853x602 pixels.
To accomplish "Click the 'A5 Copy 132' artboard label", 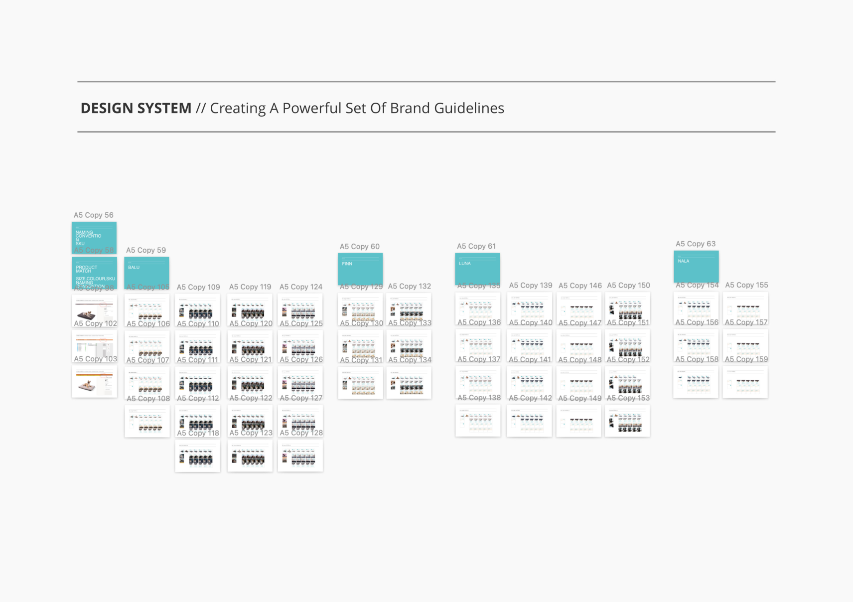I will coord(410,286).
